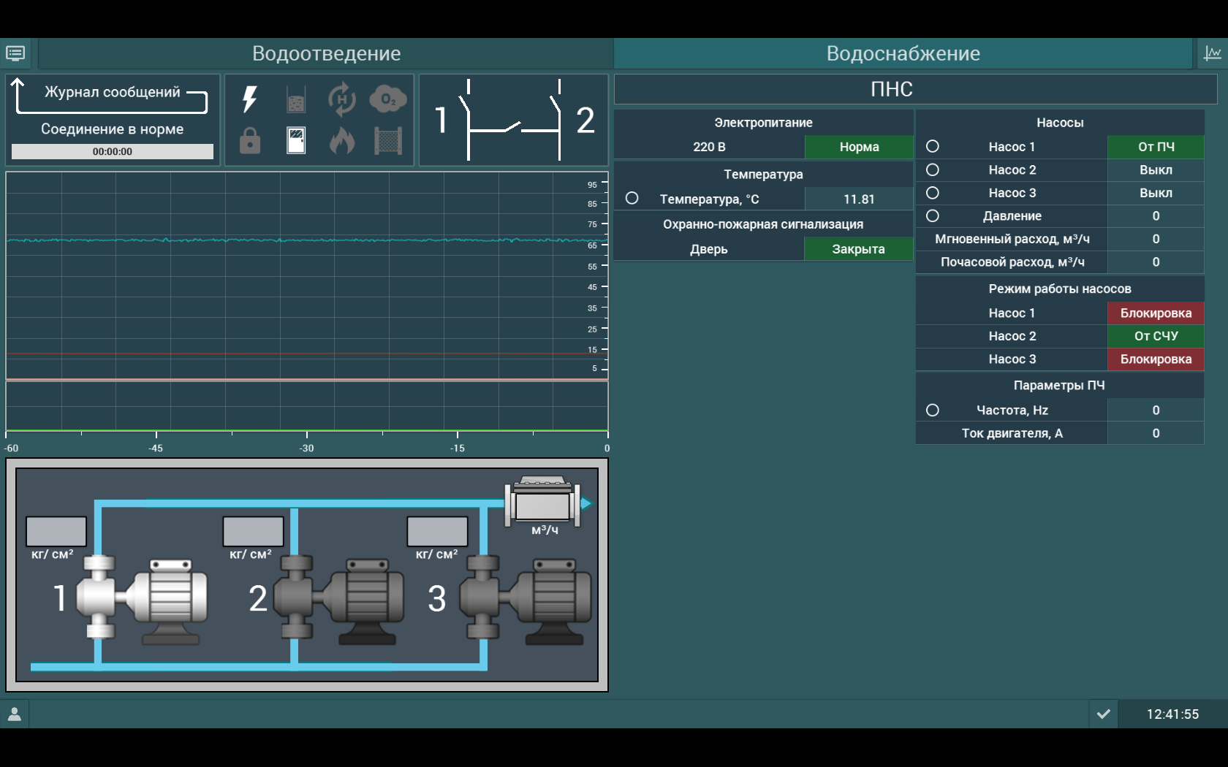
Task: Click pump 1 in the pump diagram
Action: pos(143,599)
